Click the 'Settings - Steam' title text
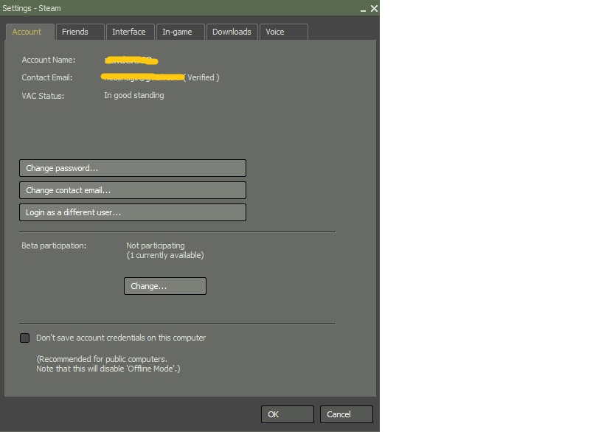 [32, 8]
